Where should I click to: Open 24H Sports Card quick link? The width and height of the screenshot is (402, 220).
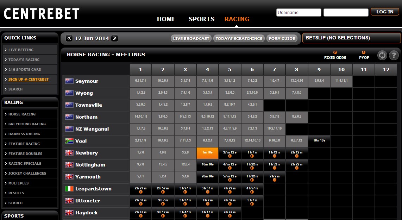[30, 69]
